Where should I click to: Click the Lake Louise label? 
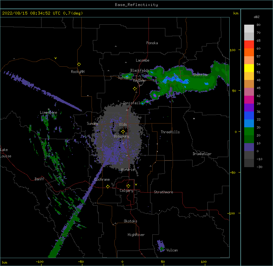click(x=6, y=153)
